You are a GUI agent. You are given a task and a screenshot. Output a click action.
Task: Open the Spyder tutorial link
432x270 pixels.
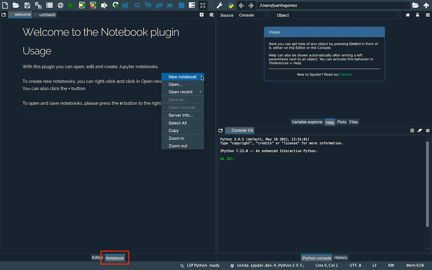346,74
